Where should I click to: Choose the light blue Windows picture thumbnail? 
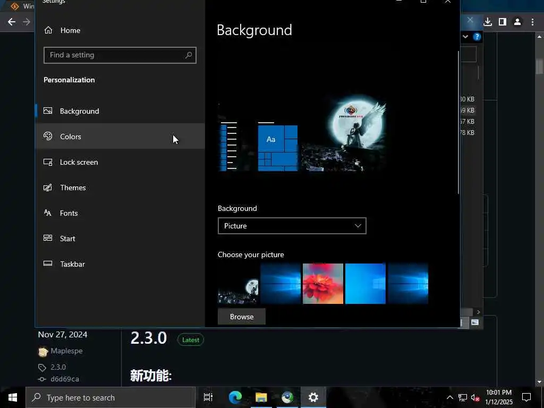click(x=365, y=284)
